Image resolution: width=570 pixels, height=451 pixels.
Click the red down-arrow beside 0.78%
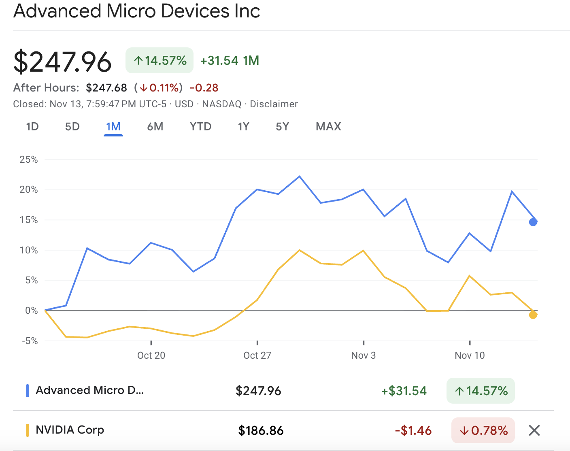click(x=465, y=430)
